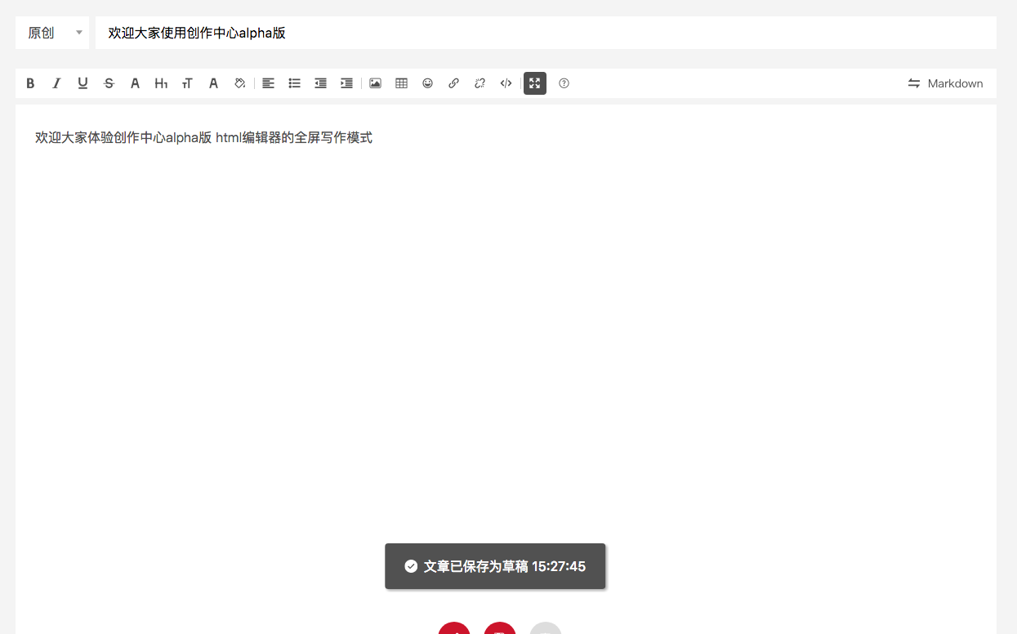Click the article title input field
This screenshot has width=1017, height=634.
pyautogui.click(x=546, y=33)
